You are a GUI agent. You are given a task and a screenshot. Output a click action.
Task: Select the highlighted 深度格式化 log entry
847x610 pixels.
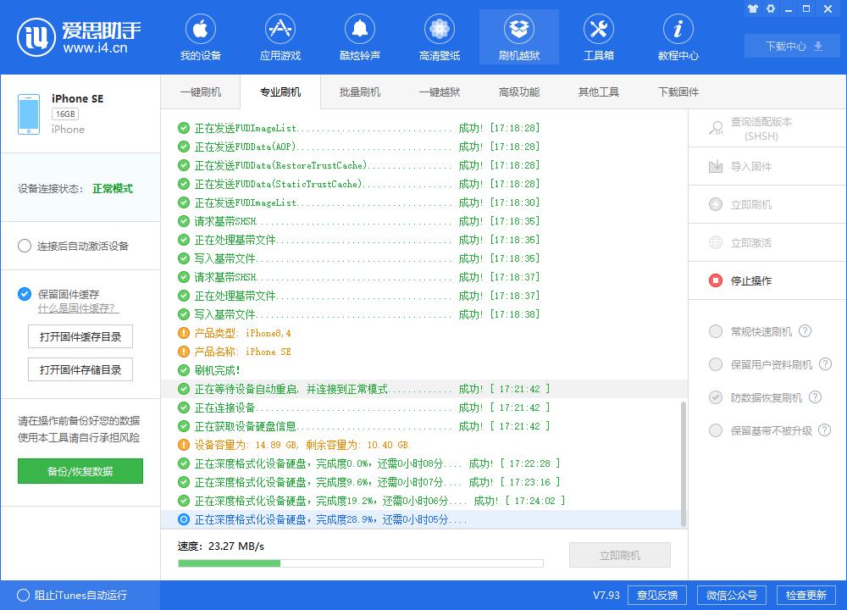pyautogui.click(x=423, y=519)
